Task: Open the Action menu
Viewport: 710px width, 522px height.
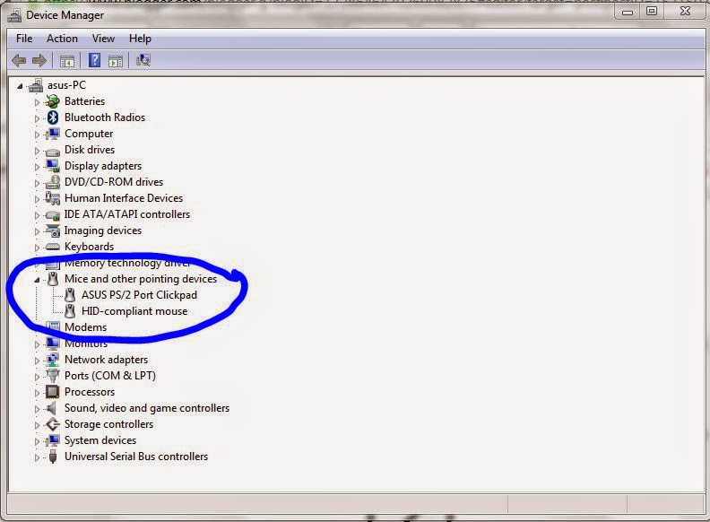Action: [x=62, y=39]
